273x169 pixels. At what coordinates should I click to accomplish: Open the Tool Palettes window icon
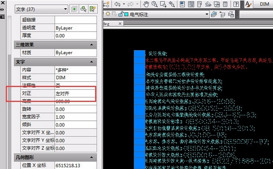(x=200, y=4)
